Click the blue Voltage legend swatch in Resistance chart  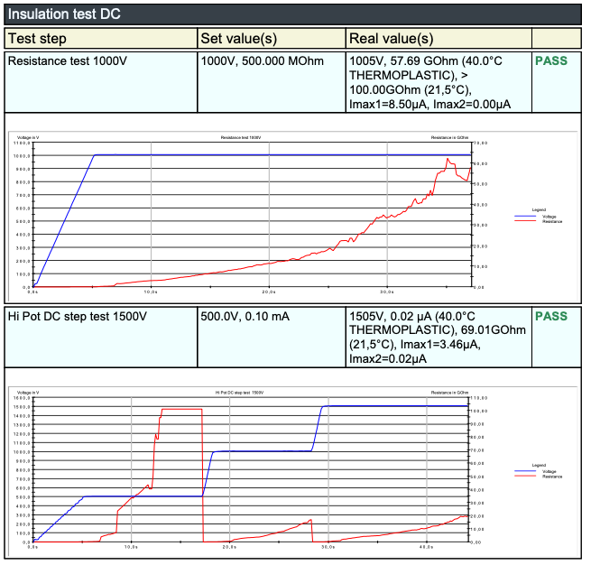[x=524, y=217]
